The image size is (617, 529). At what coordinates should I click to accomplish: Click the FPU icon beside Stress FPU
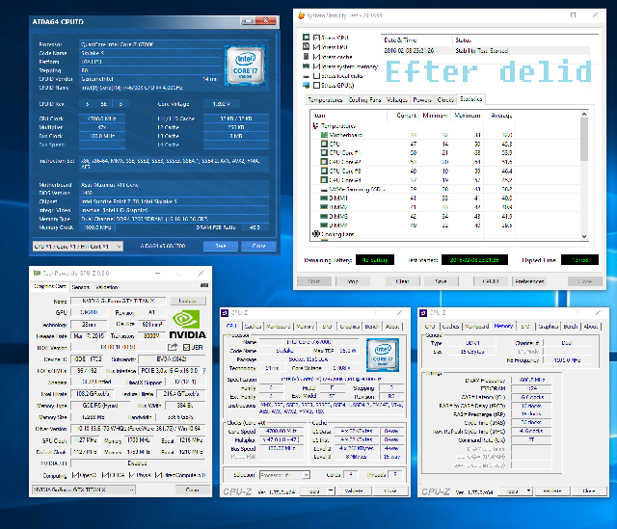click(307, 47)
